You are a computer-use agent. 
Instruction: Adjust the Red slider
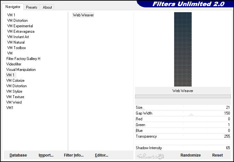point(183,119)
